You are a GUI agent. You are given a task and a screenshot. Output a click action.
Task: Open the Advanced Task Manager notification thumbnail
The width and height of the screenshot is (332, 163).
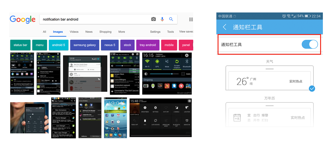point(90,118)
